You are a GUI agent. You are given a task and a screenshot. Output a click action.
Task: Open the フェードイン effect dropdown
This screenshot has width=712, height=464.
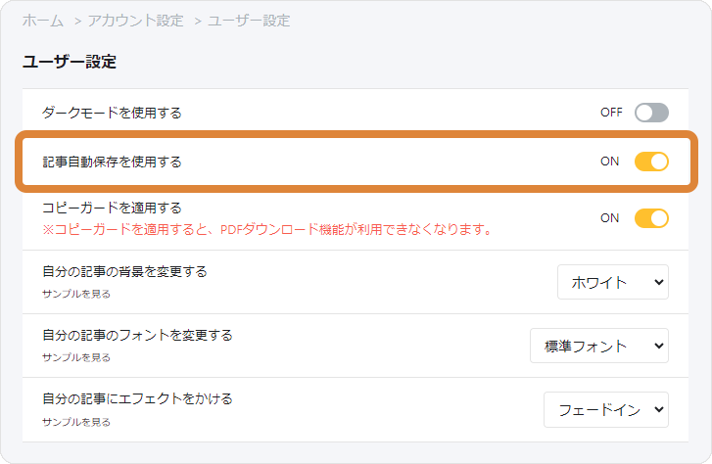coord(606,410)
